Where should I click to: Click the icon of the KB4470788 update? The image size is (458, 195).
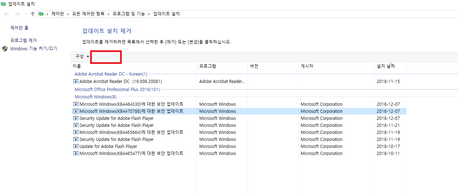tap(76, 111)
